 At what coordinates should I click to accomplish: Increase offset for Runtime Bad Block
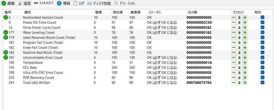click(245, 53)
